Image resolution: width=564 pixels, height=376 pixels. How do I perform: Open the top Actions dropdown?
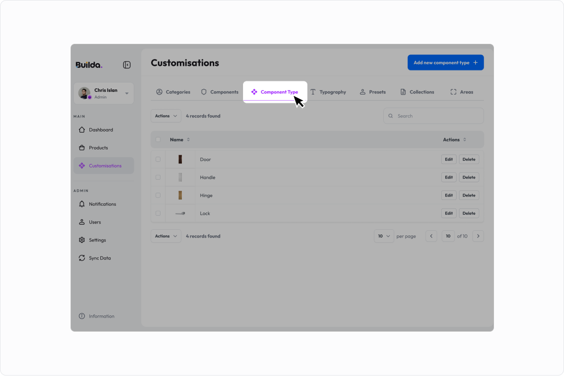[166, 116]
